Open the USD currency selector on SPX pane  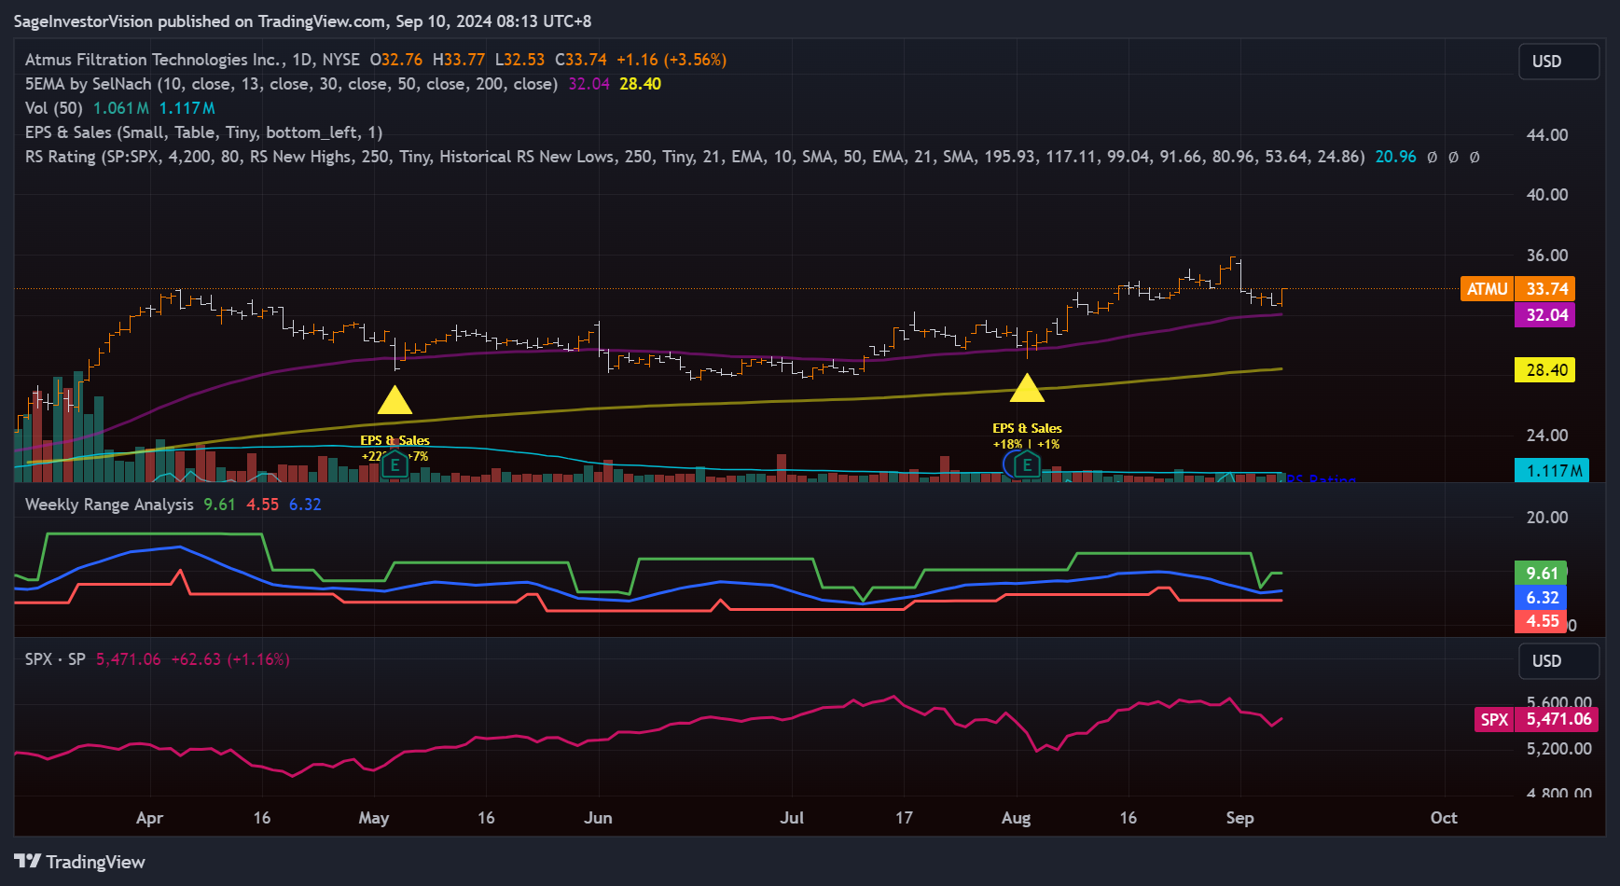1558,661
